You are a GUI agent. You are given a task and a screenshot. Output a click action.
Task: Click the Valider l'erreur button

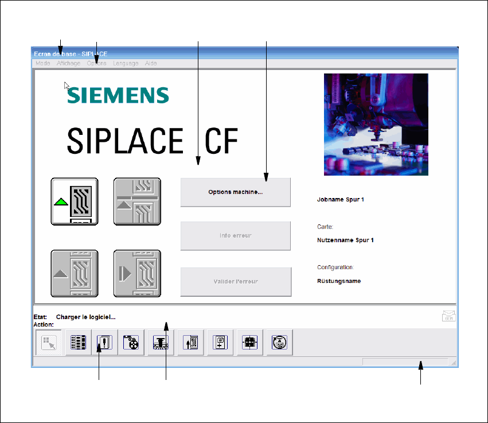coord(236,282)
